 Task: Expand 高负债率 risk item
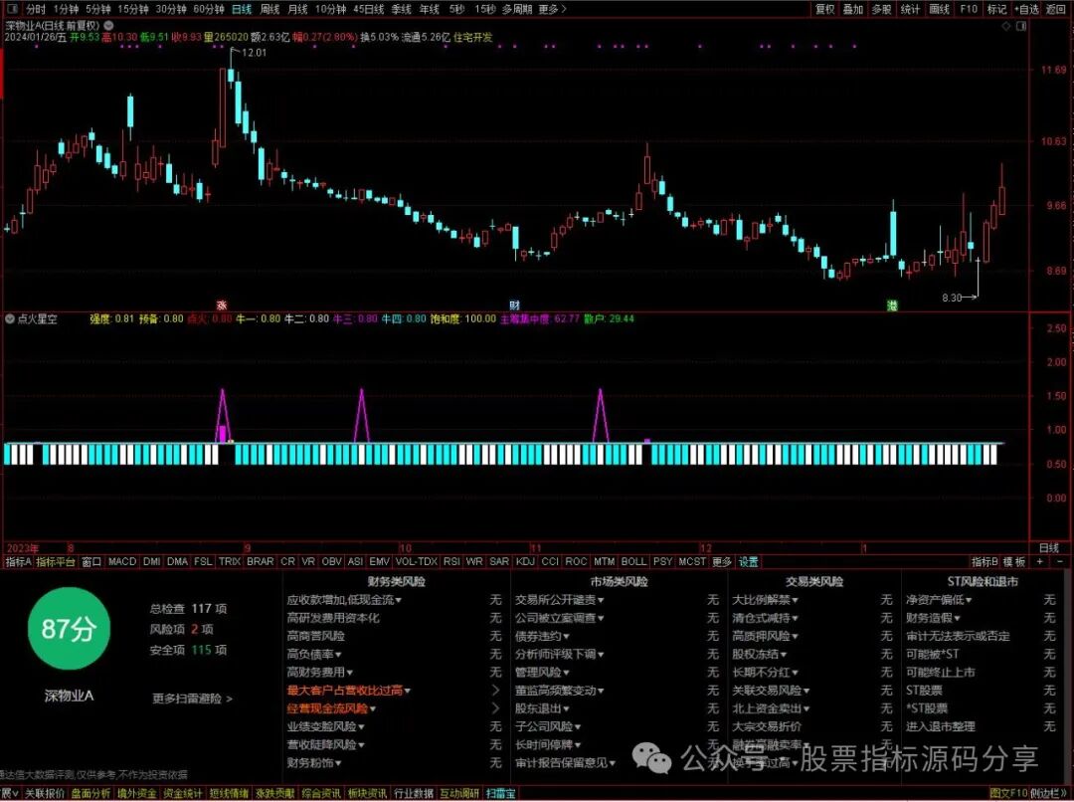coord(314,654)
